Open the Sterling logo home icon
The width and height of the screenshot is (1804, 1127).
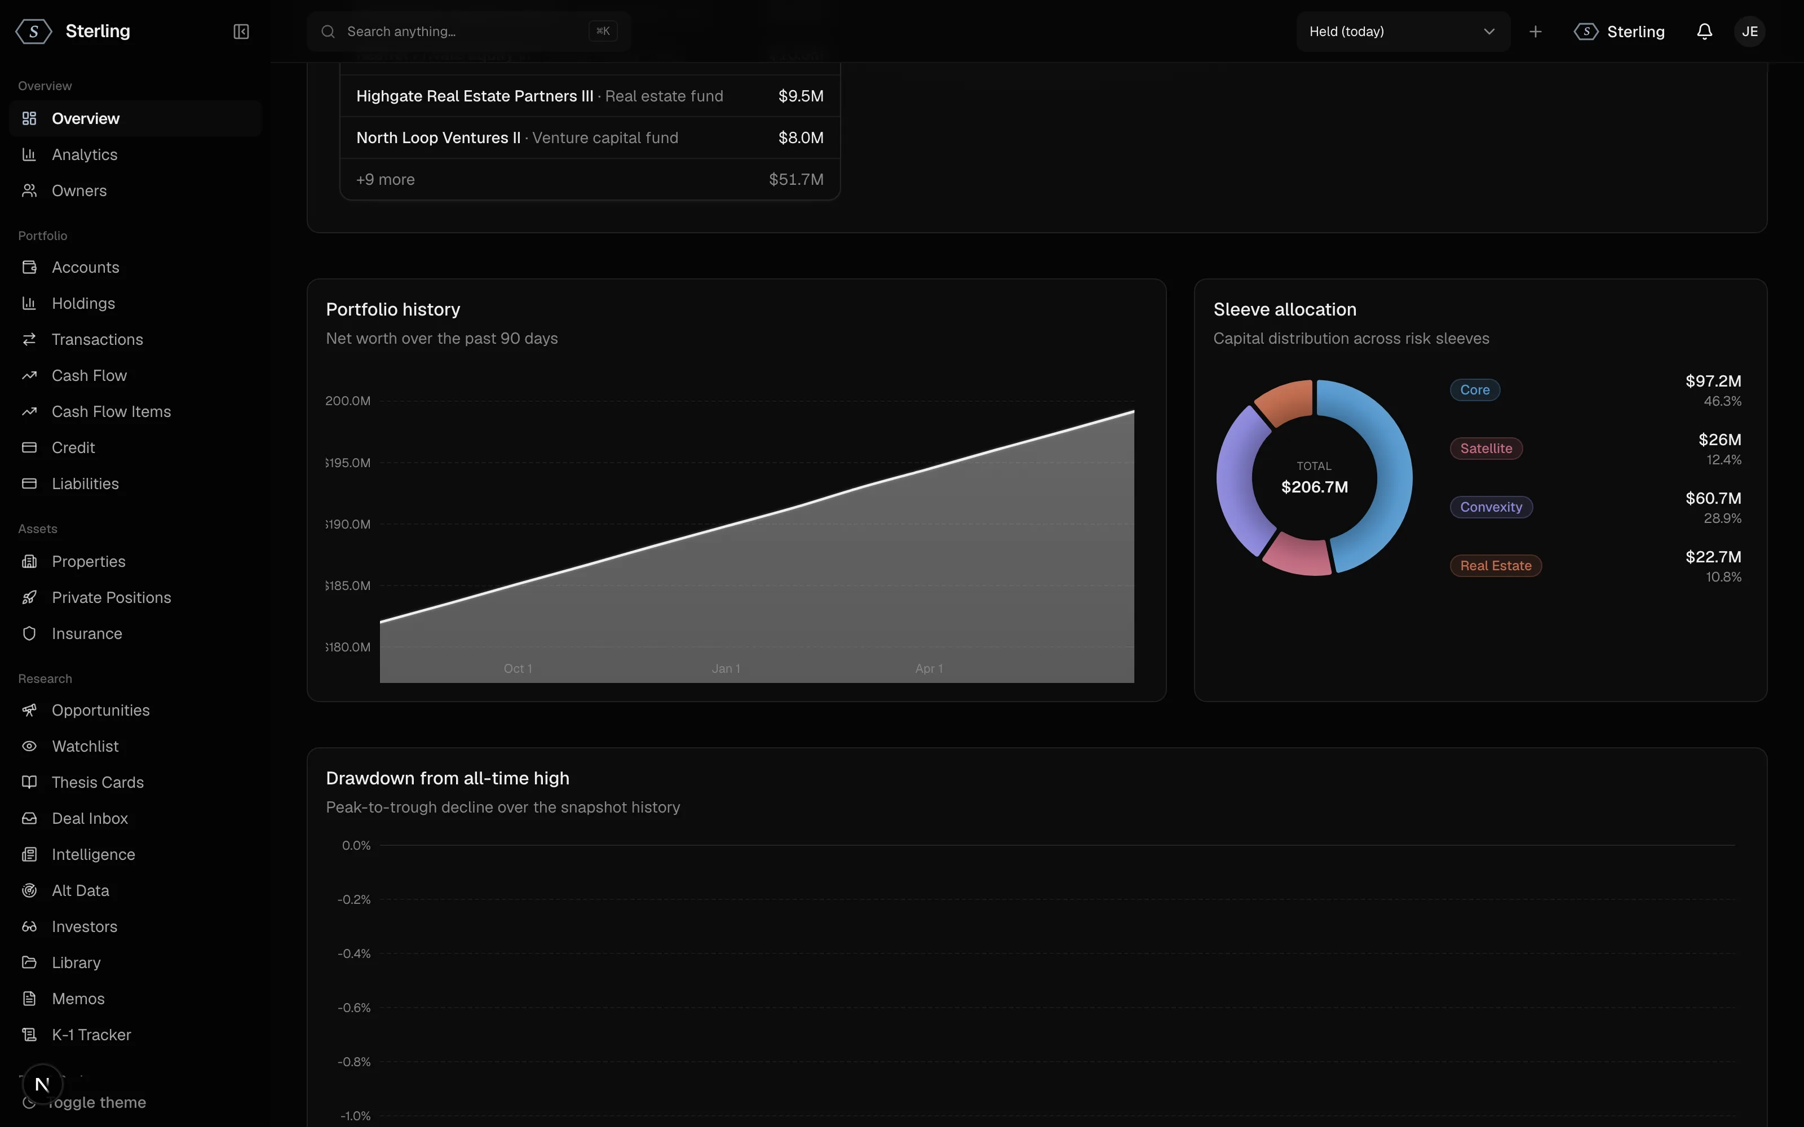pyautogui.click(x=34, y=32)
